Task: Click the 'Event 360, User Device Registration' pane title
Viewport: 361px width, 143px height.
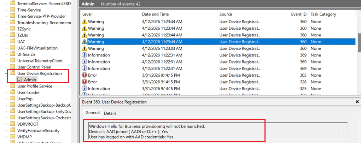Action: [x=114, y=102]
